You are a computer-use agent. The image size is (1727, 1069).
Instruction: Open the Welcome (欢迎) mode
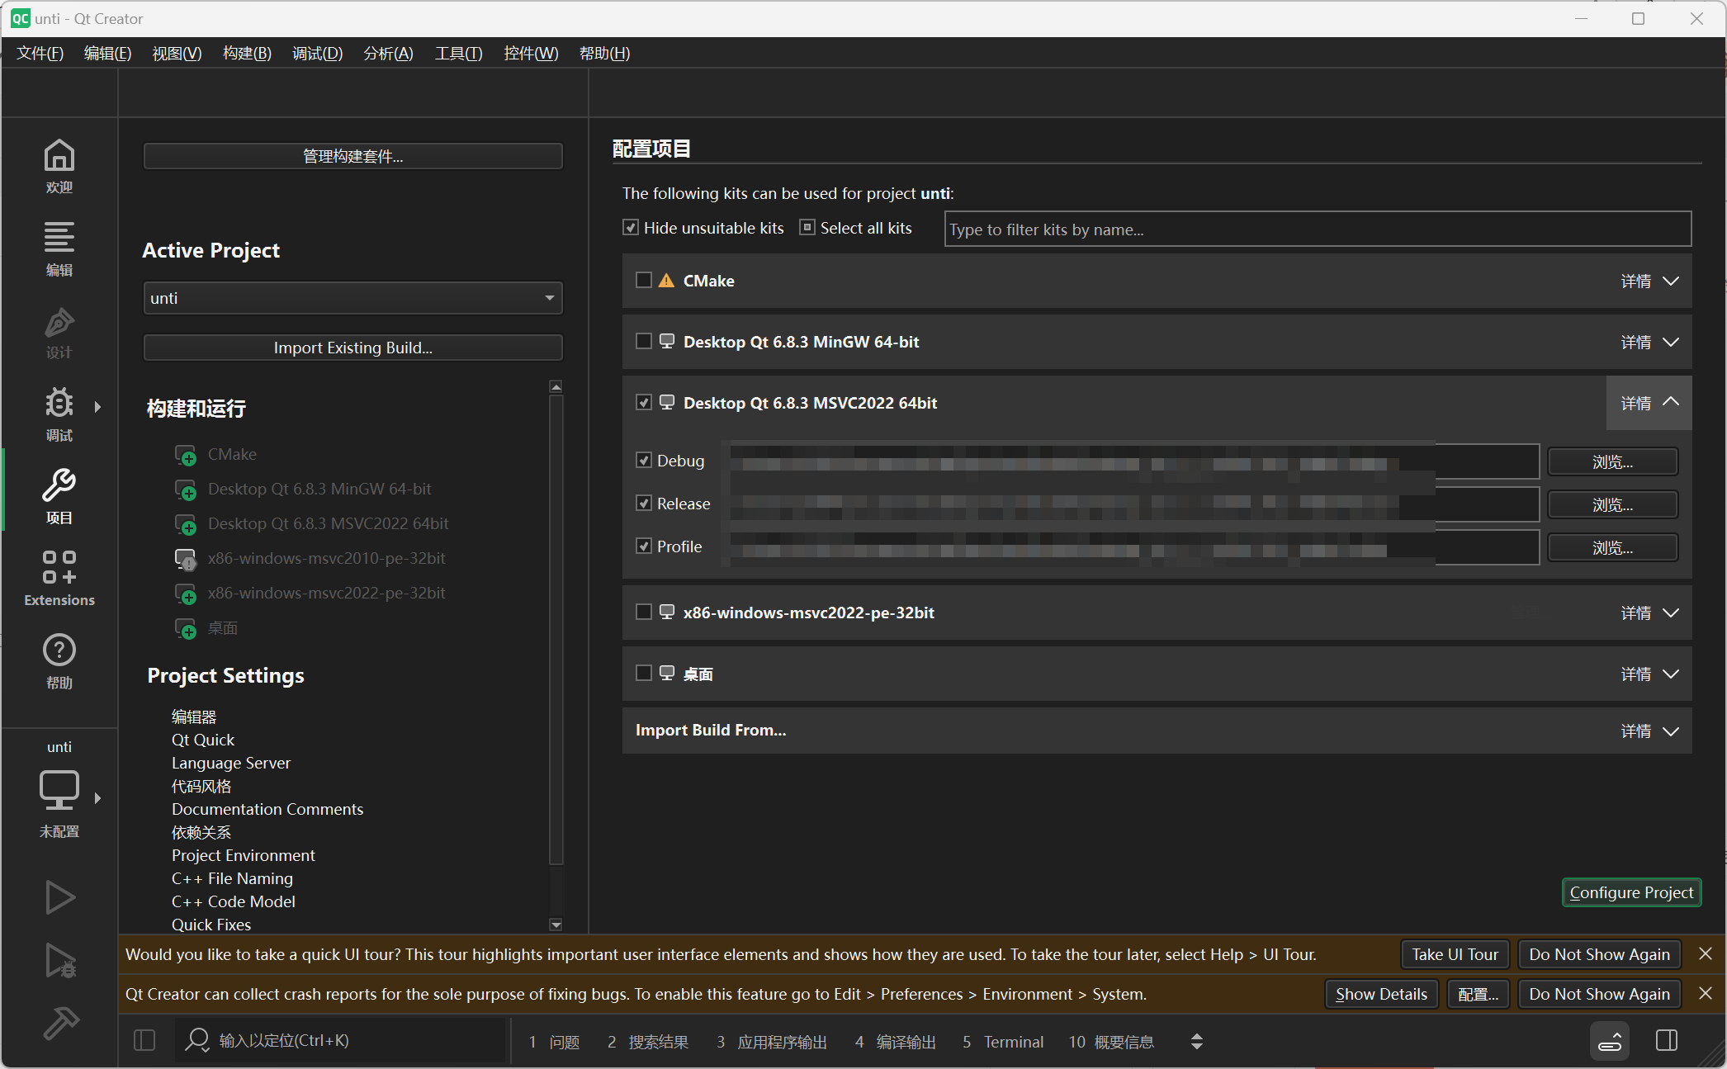(x=59, y=166)
